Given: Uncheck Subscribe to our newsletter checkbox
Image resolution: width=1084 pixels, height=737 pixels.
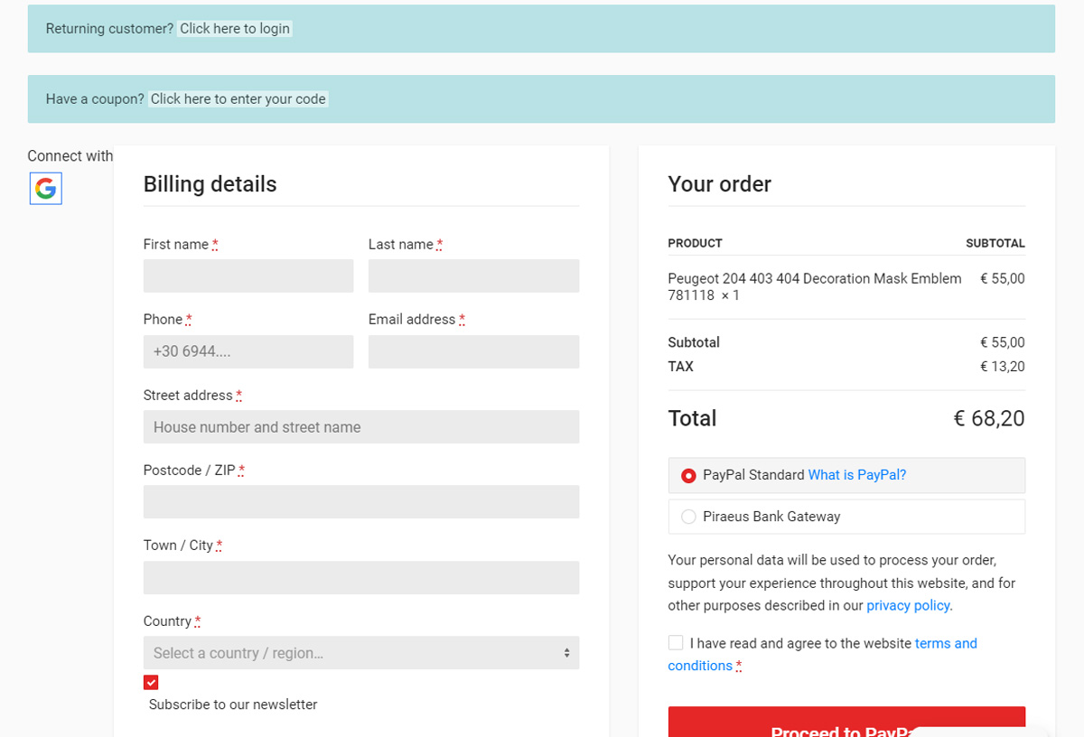Looking at the screenshot, I should coord(151,682).
